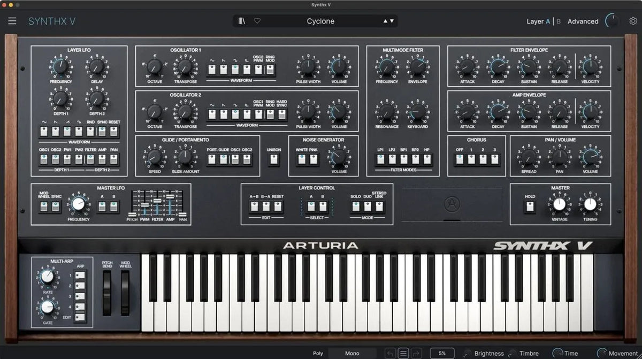Image resolution: width=642 pixels, height=359 pixels.
Task: Open the preset library browser icon
Action: [x=242, y=20]
